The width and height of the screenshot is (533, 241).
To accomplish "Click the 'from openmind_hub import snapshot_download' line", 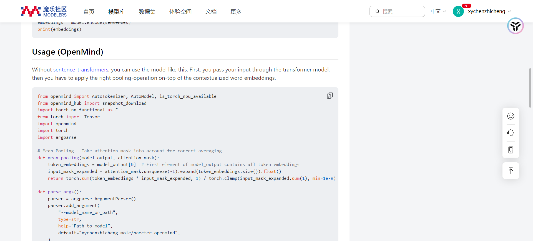I will [92, 103].
